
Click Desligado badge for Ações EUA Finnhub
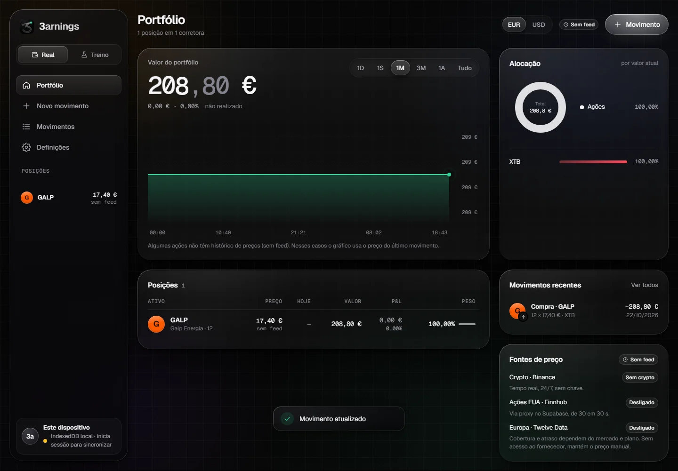point(642,402)
